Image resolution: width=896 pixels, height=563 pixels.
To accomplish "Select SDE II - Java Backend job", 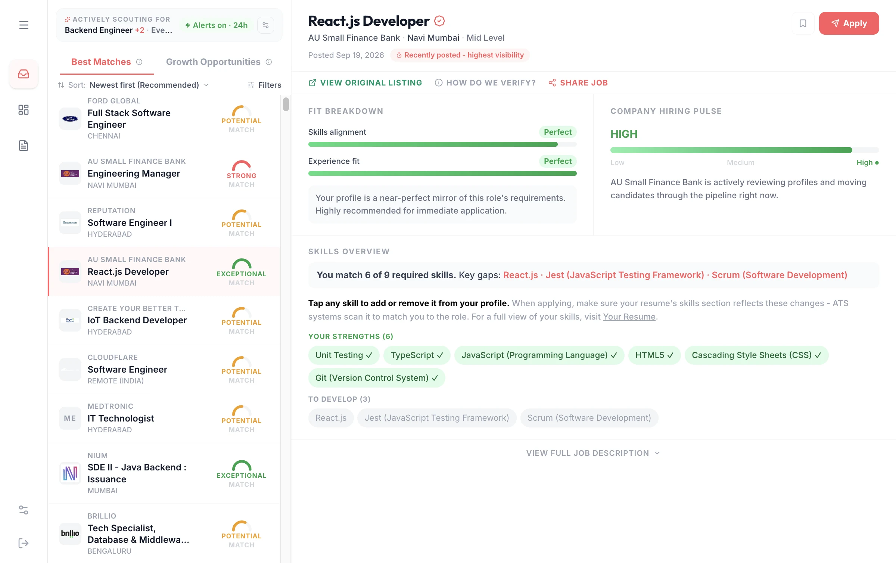I will click(164, 473).
